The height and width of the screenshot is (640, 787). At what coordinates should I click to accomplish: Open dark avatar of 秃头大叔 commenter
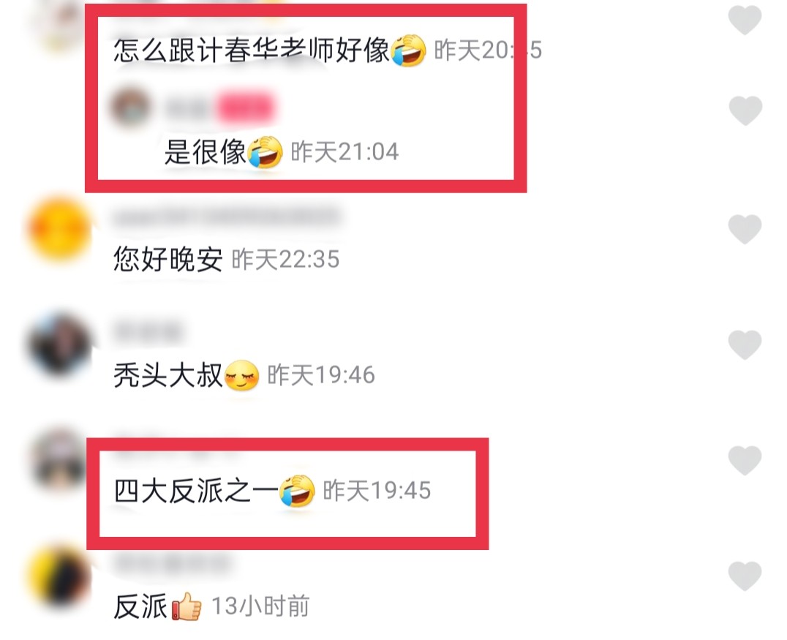pyautogui.click(x=59, y=345)
